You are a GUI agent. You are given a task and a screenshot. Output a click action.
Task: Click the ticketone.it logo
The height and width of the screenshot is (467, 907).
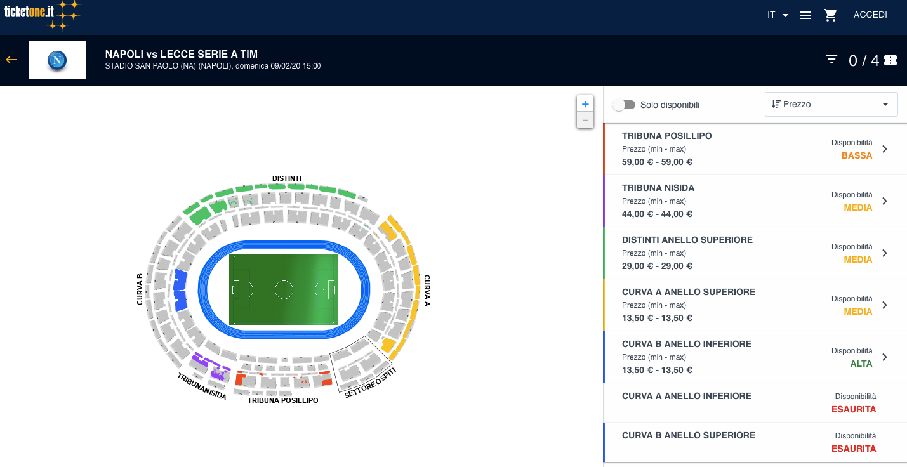42,15
